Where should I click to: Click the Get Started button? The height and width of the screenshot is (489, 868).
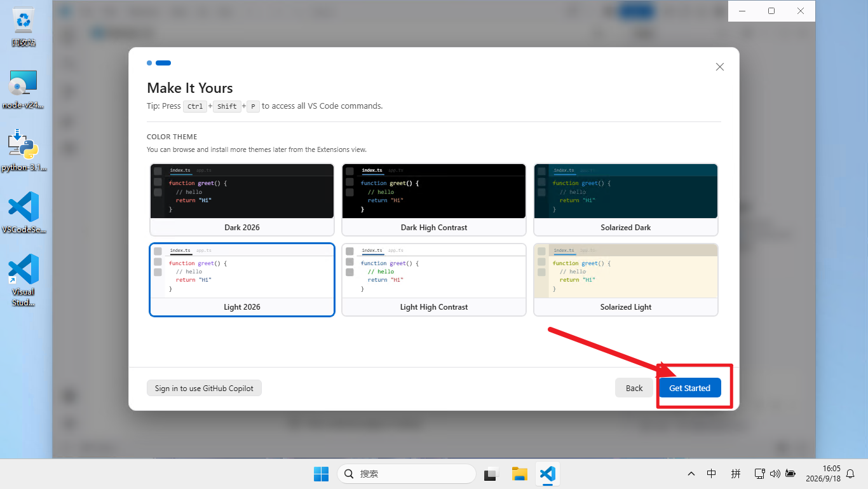[689, 388]
